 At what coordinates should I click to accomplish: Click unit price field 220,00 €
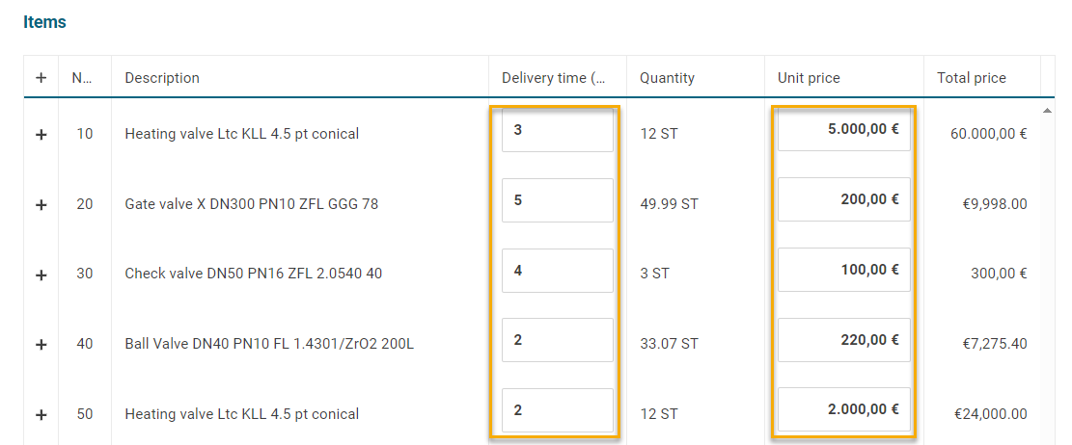(843, 340)
